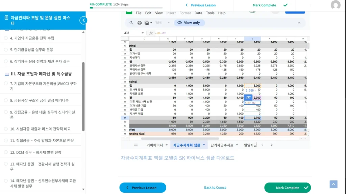This screenshot has width=346, height=194.
Task: Click the name box showing J37
Action: [134, 33]
